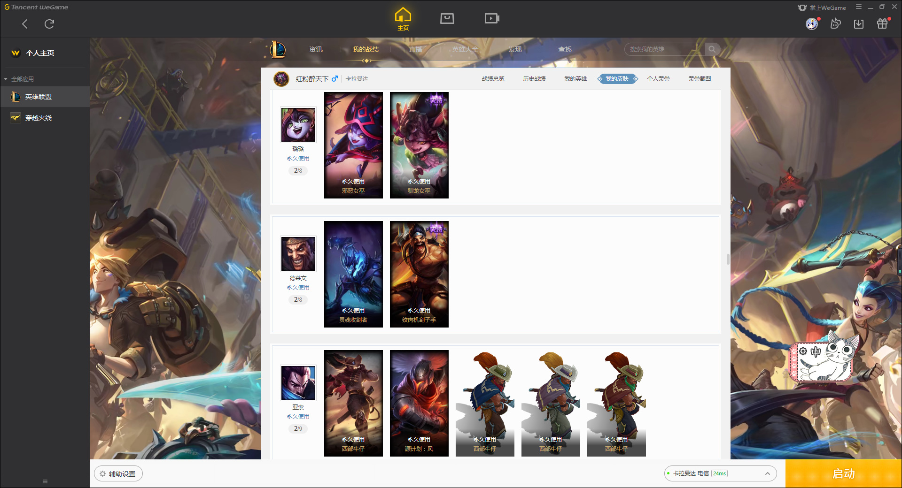Image resolution: width=902 pixels, height=488 pixels.
Task: Click the 2/8 skin count for 璐璐
Action: pos(298,170)
